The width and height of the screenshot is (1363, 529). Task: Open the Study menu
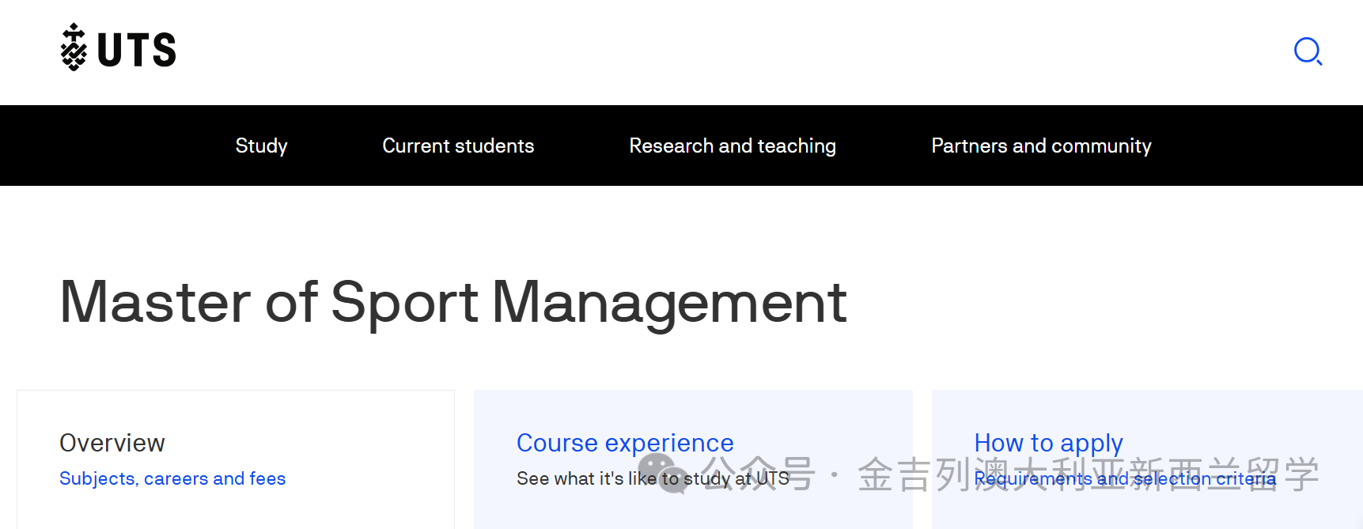pyautogui.click(x=261, y=146)
